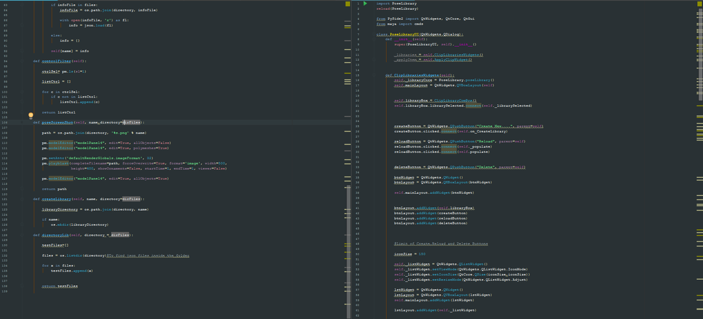Collapse the __init__ method fold at line 8
The width and height of the screenshot is (703, 319).
point(374,39)
